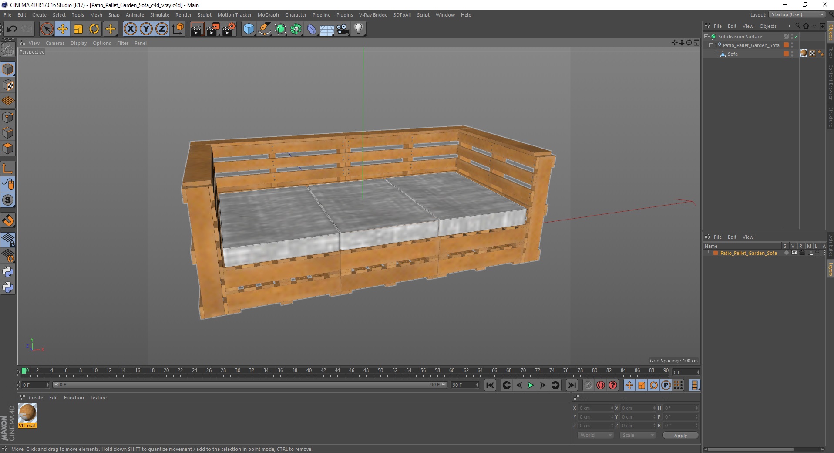
Task: Toggle Y axis lock
Action: (146, 29)
